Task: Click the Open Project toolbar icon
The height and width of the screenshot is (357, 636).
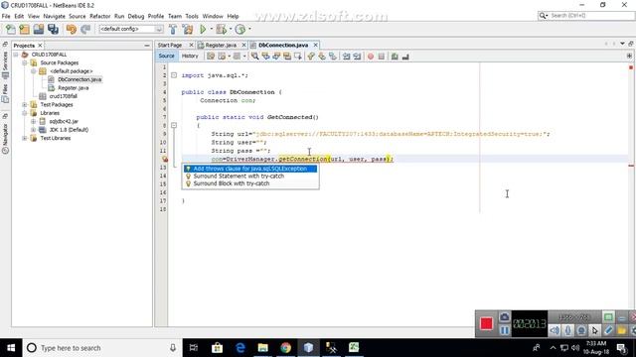Action: 39,29
